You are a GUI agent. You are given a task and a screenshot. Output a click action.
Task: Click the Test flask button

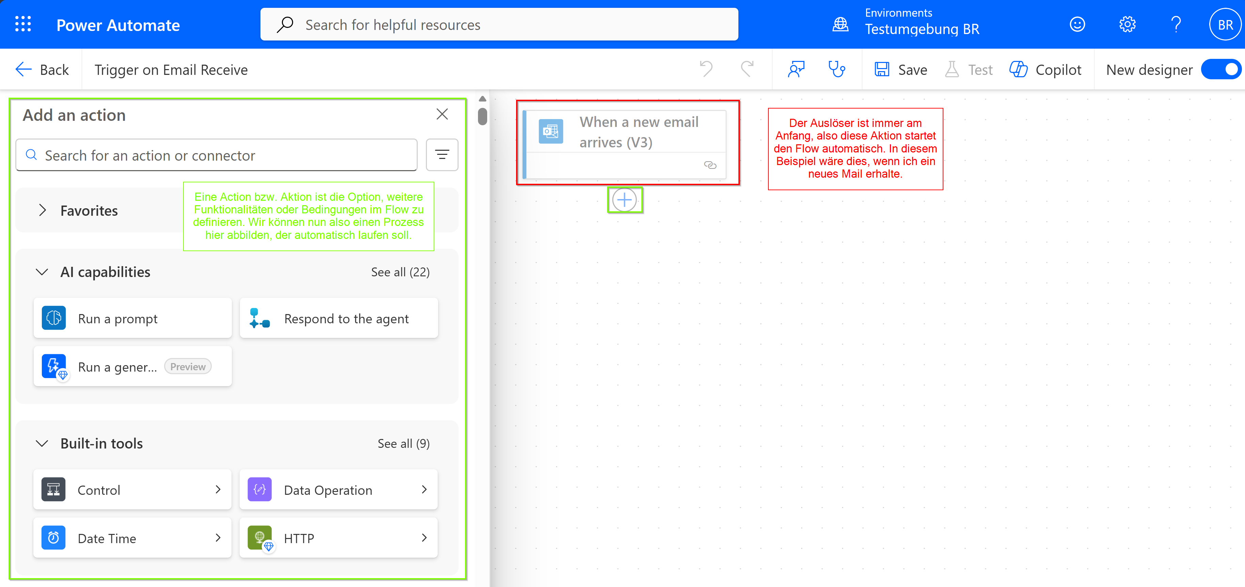969,69
